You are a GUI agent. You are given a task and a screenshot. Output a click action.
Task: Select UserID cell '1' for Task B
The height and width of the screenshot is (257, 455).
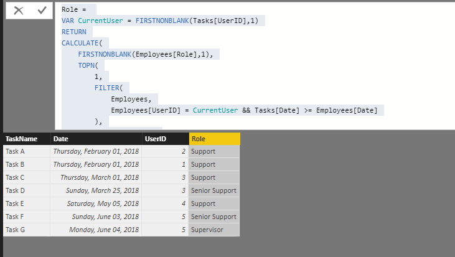[x=166, y=164]
